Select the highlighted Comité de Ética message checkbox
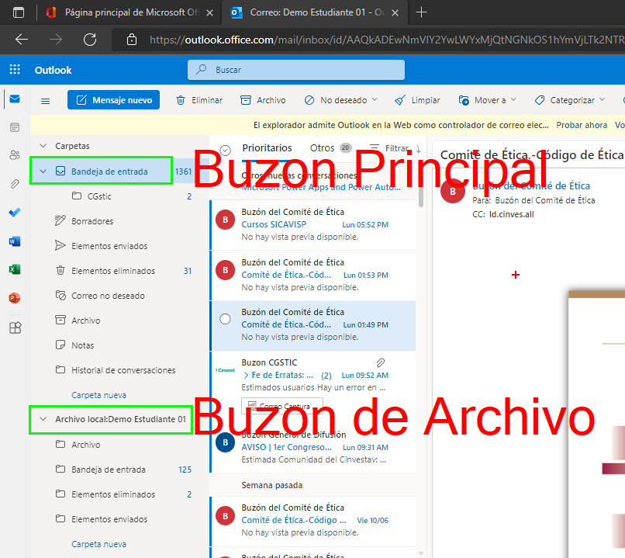625x558 pixels. [225, 319]
